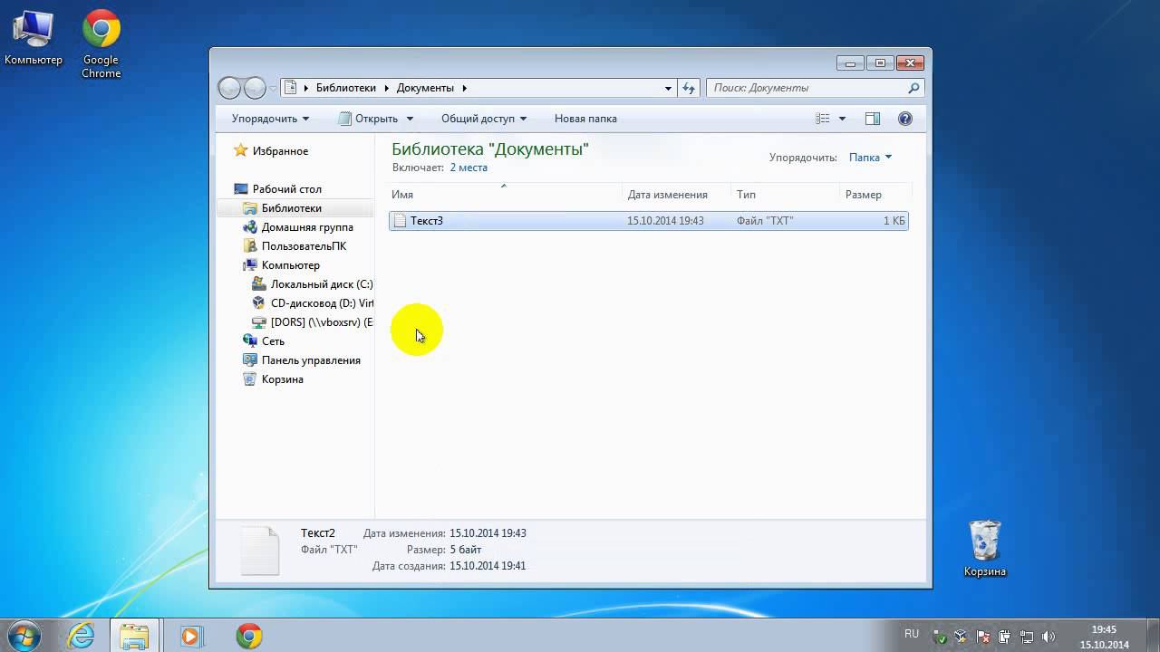Expand the arrow after Документы breadcrumb
The height and width of the screenshot is (652, 1160).
tap(464, 88)
